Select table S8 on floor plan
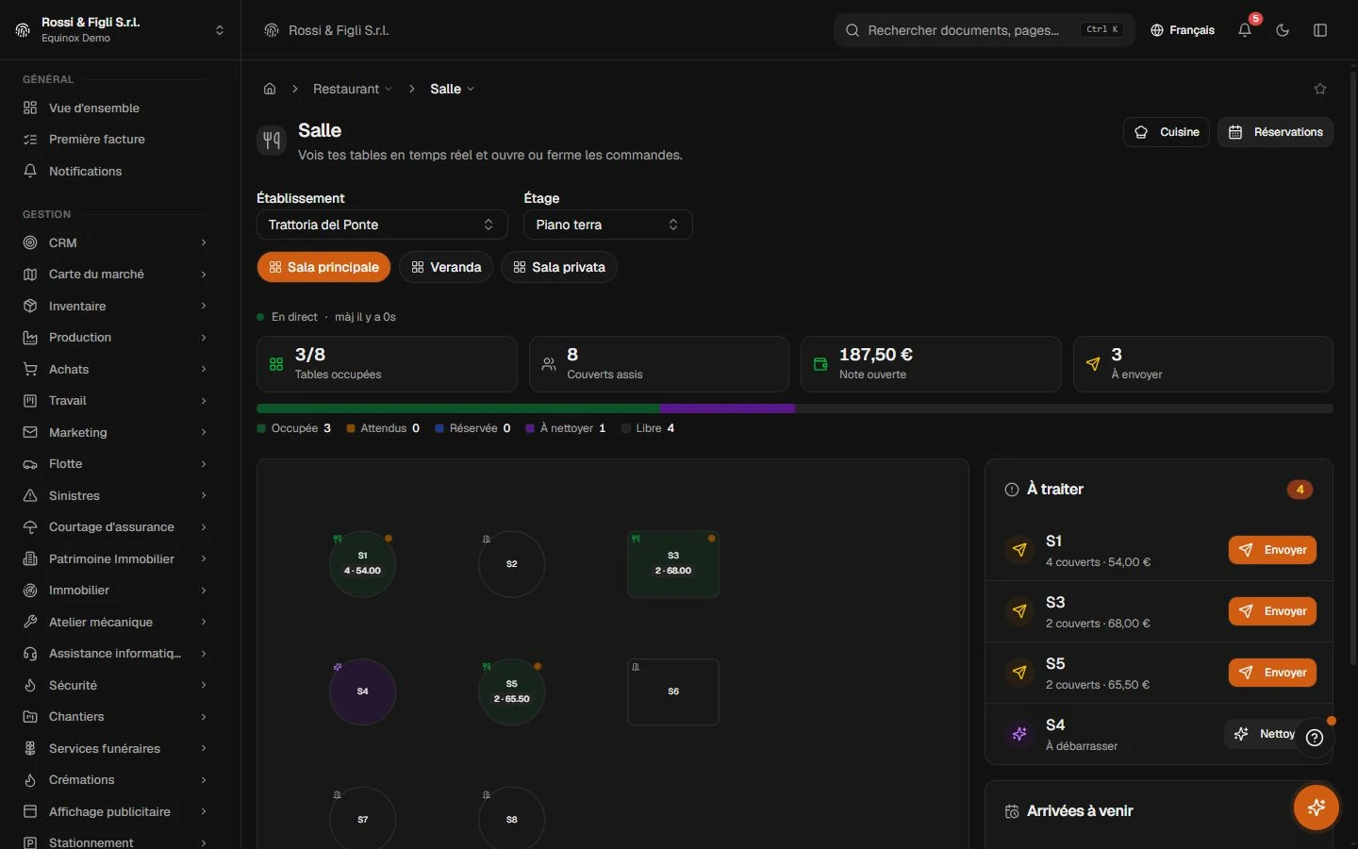1358x849 pixels. [511, 819]
